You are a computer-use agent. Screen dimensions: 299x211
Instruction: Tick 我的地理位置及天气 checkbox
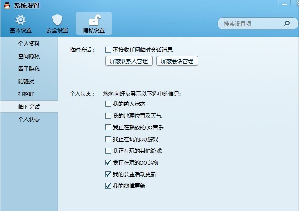pos(108,115)
